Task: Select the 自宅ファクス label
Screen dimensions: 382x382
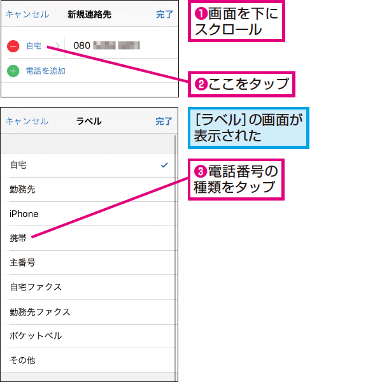Action: click(88, 287)
